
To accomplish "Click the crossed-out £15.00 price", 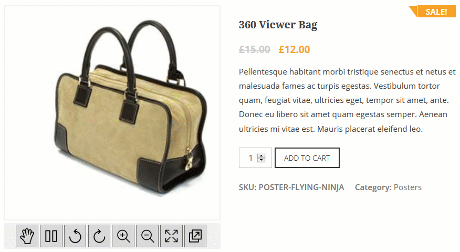I will click(x=254, y=49).
